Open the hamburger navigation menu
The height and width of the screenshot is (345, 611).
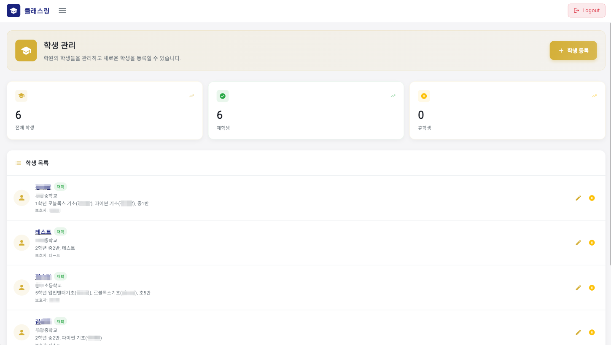(x=62, y=11)
